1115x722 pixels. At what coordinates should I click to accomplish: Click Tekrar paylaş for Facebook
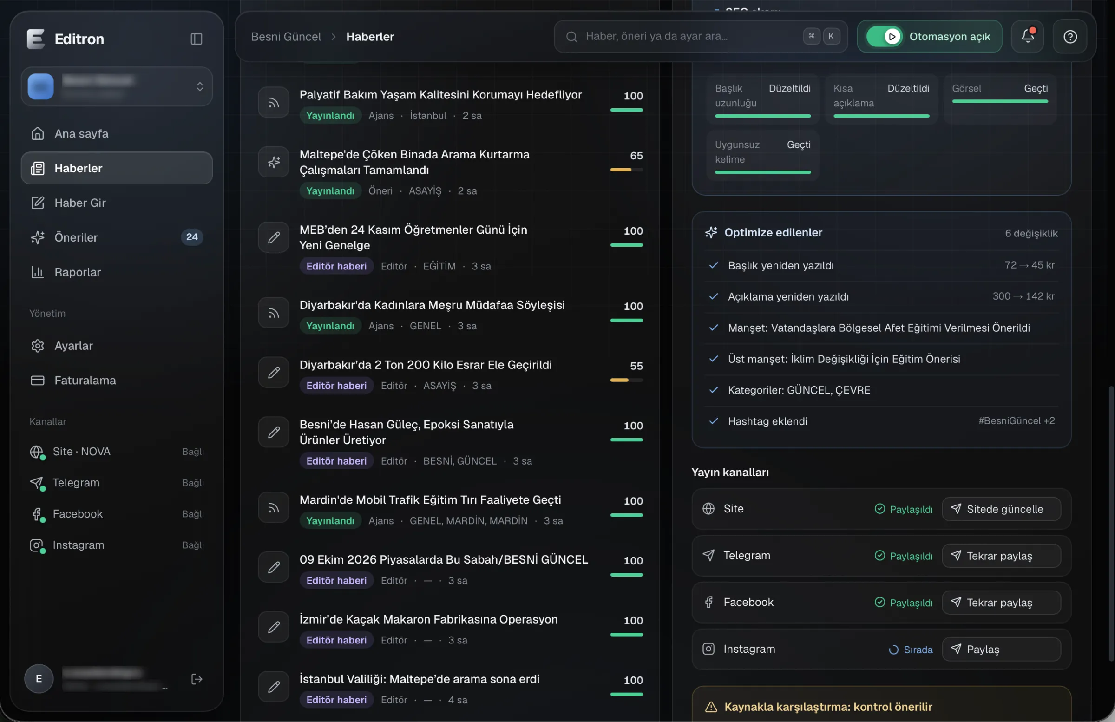pyautogui.click(x=1001, y=603)
